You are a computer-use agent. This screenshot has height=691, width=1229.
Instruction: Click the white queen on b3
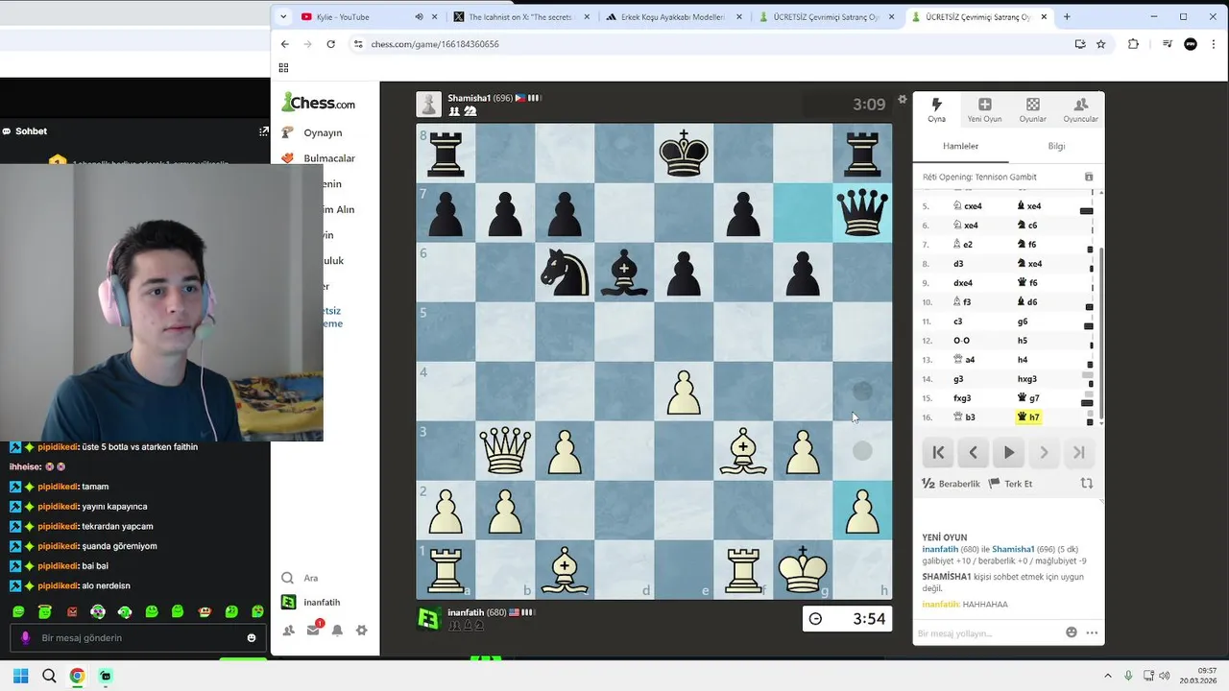click(x=505, y=450)
